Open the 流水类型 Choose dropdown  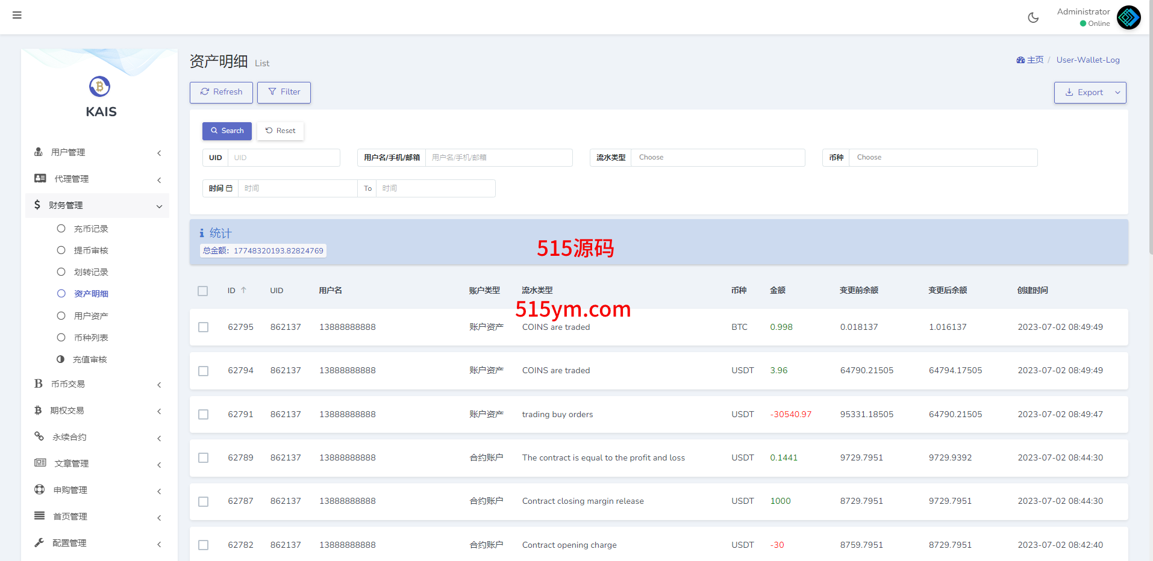pos(717,158)
